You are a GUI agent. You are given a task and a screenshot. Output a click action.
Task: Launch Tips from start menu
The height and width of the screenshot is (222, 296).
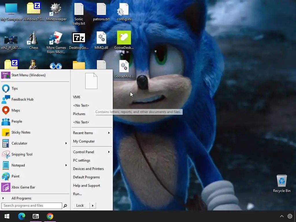click(35, 88)
